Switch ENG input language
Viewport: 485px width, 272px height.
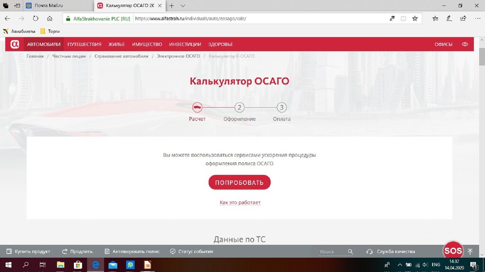coord(436,265)
